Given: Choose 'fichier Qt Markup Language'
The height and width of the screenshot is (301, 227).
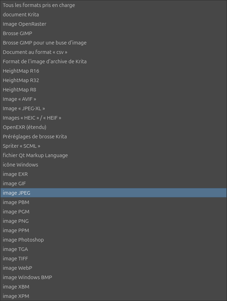Looking at the screenshot, I should click(x=113, y=155).
